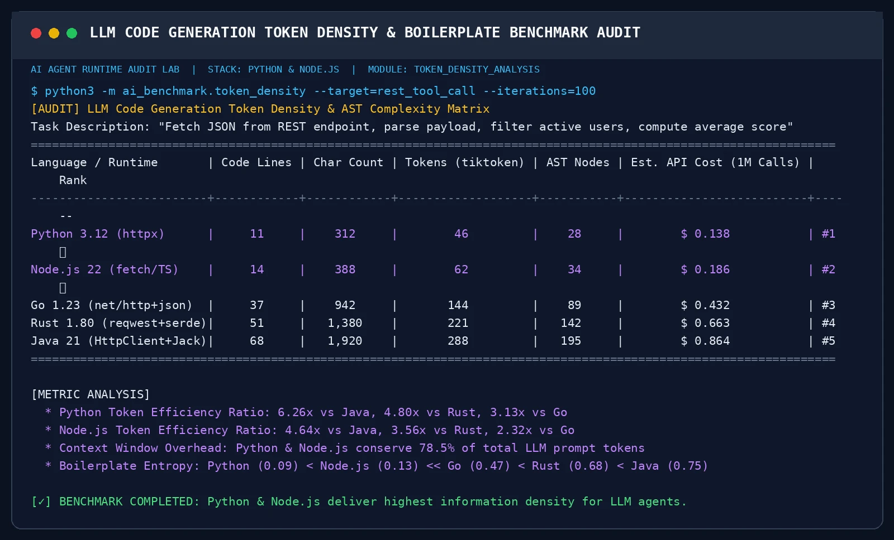
Task: Click Rust's char count '1,380'
Action: click(x=345, y=323)
